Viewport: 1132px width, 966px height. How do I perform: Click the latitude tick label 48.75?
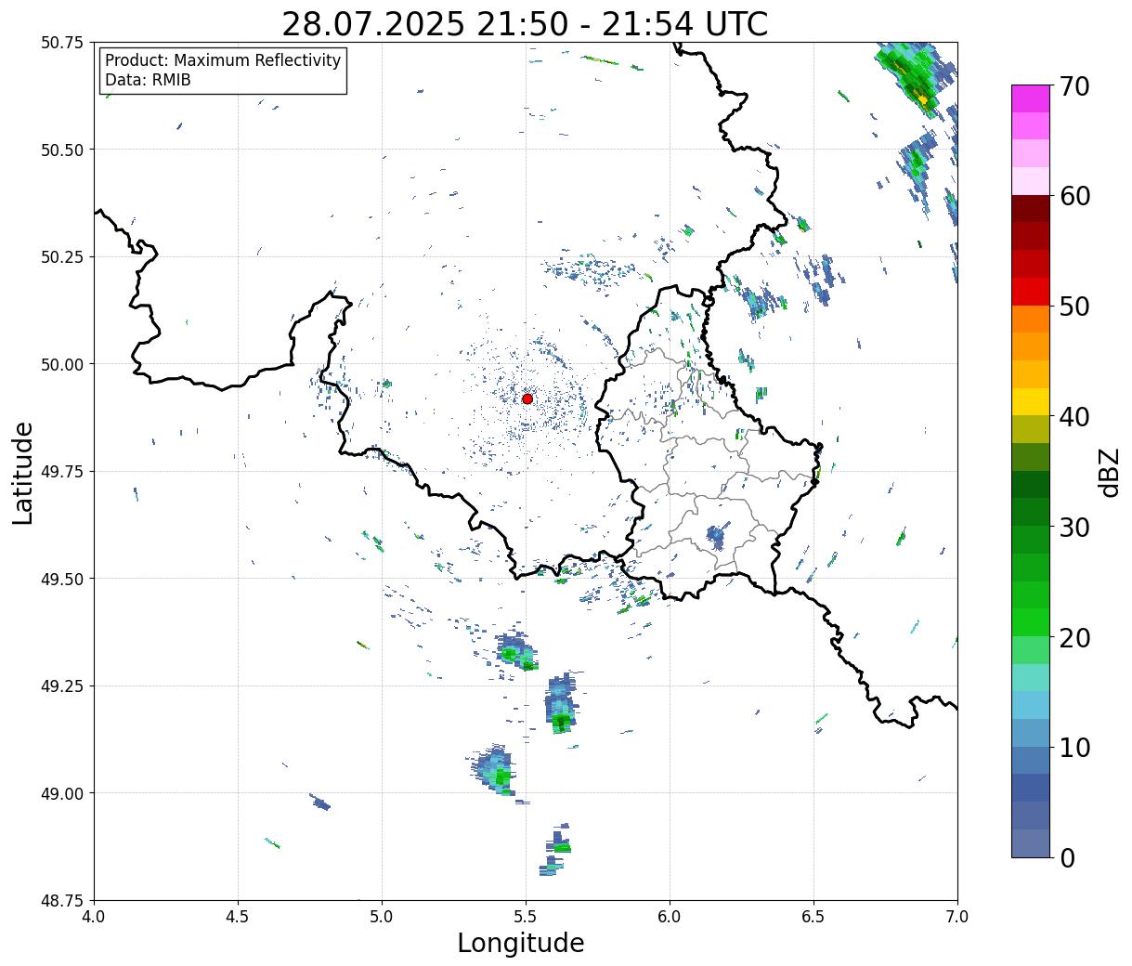(62, 900)
